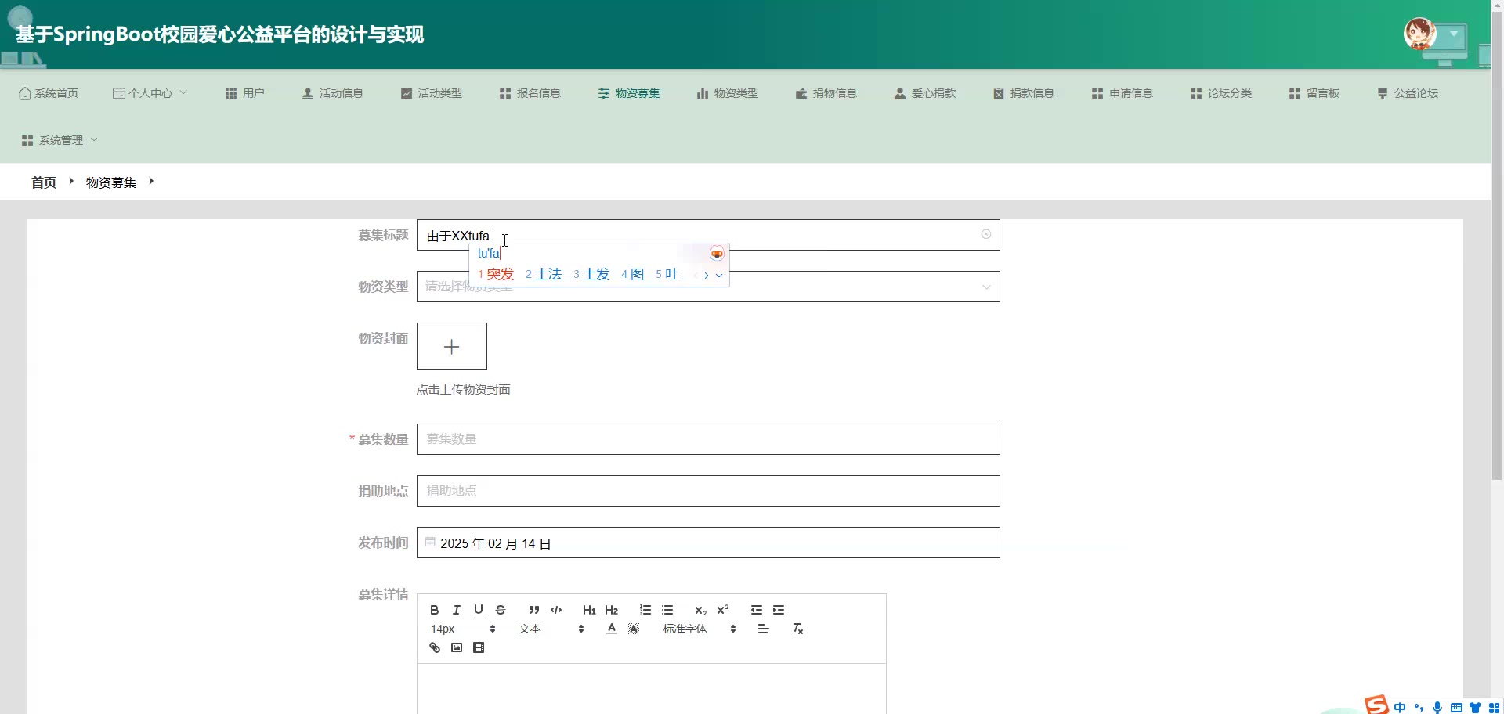Image resolution: width=1504 pixels, height=714 pixels.
Task: Toggle underline formatting in the editor
Action: point(478,610)
